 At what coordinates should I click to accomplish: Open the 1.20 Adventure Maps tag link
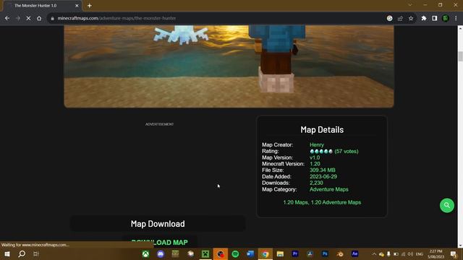point(336,202)
